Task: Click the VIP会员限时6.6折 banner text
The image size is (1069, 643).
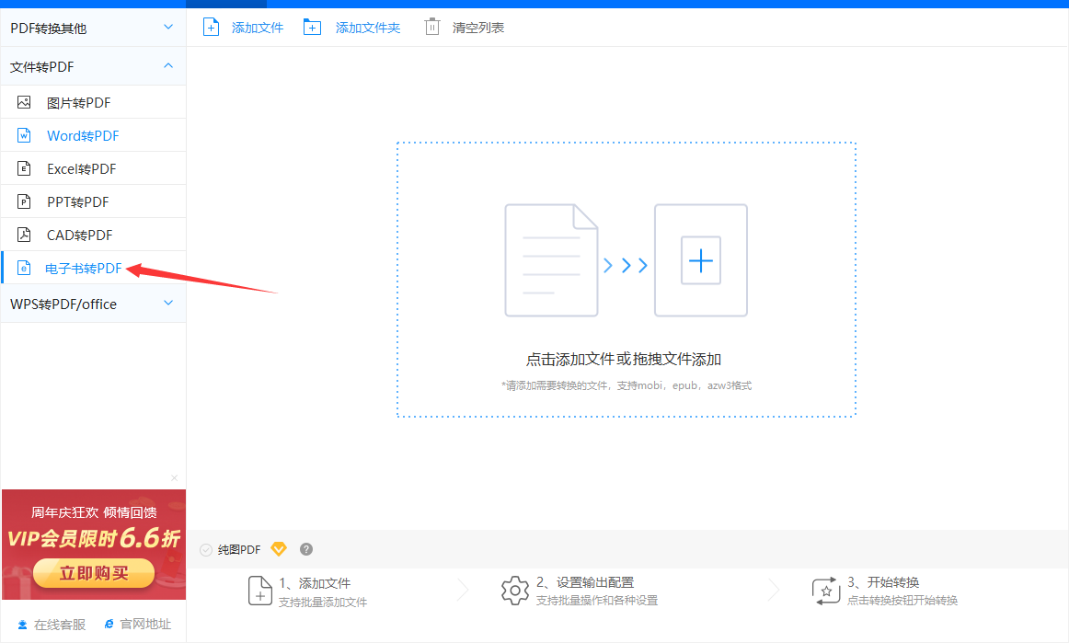Action: click(94, 538)
